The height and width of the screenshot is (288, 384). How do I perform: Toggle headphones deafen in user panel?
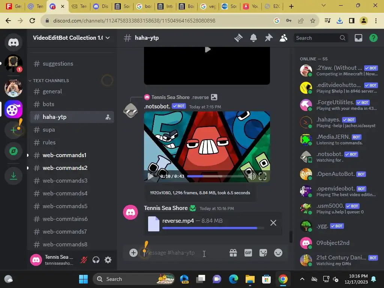96,260
